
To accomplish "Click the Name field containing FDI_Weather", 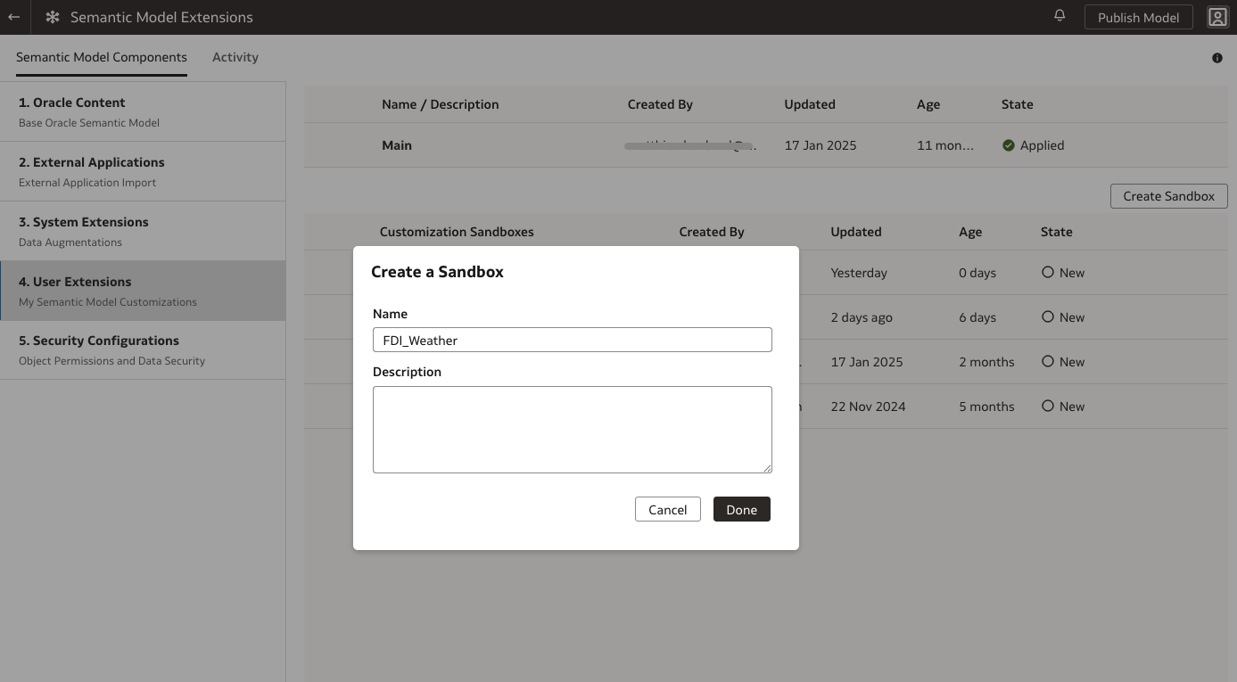I will coord(572,340).
